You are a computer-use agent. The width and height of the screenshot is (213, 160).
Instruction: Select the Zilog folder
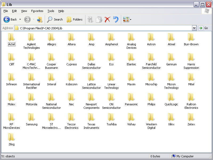[x=11, y=139]
